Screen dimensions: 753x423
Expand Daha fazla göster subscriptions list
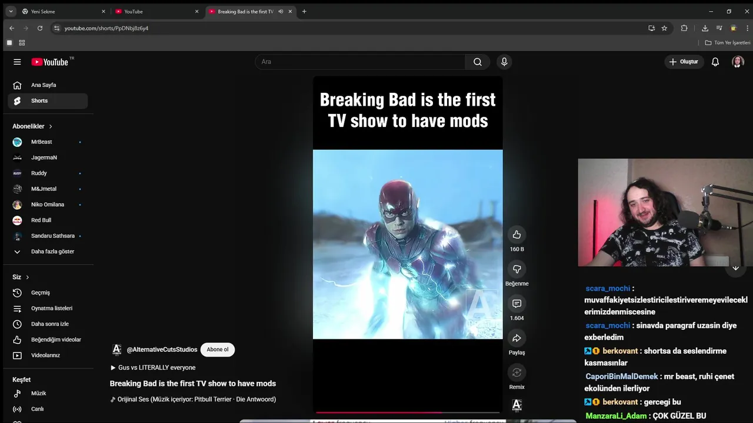pyautogui.click(x=48, y=251)
